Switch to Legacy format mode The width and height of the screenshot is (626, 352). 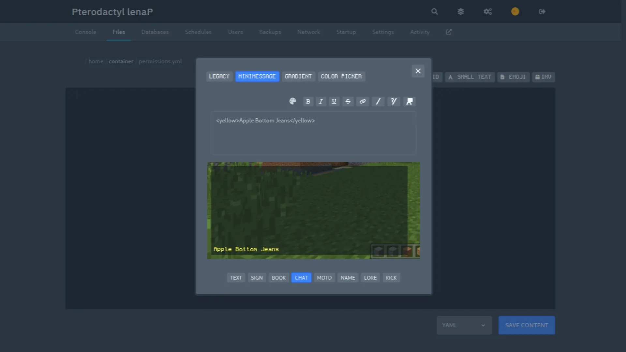click(x=219, y=76)
